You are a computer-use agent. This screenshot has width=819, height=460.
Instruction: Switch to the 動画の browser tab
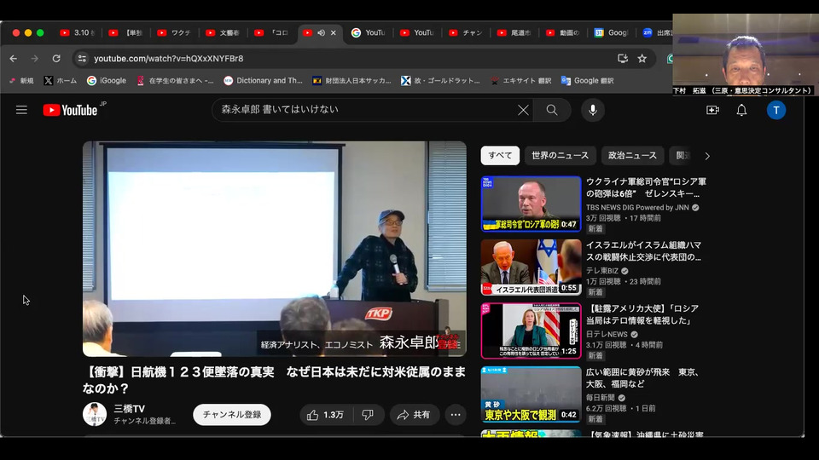[x=563, y=33]
